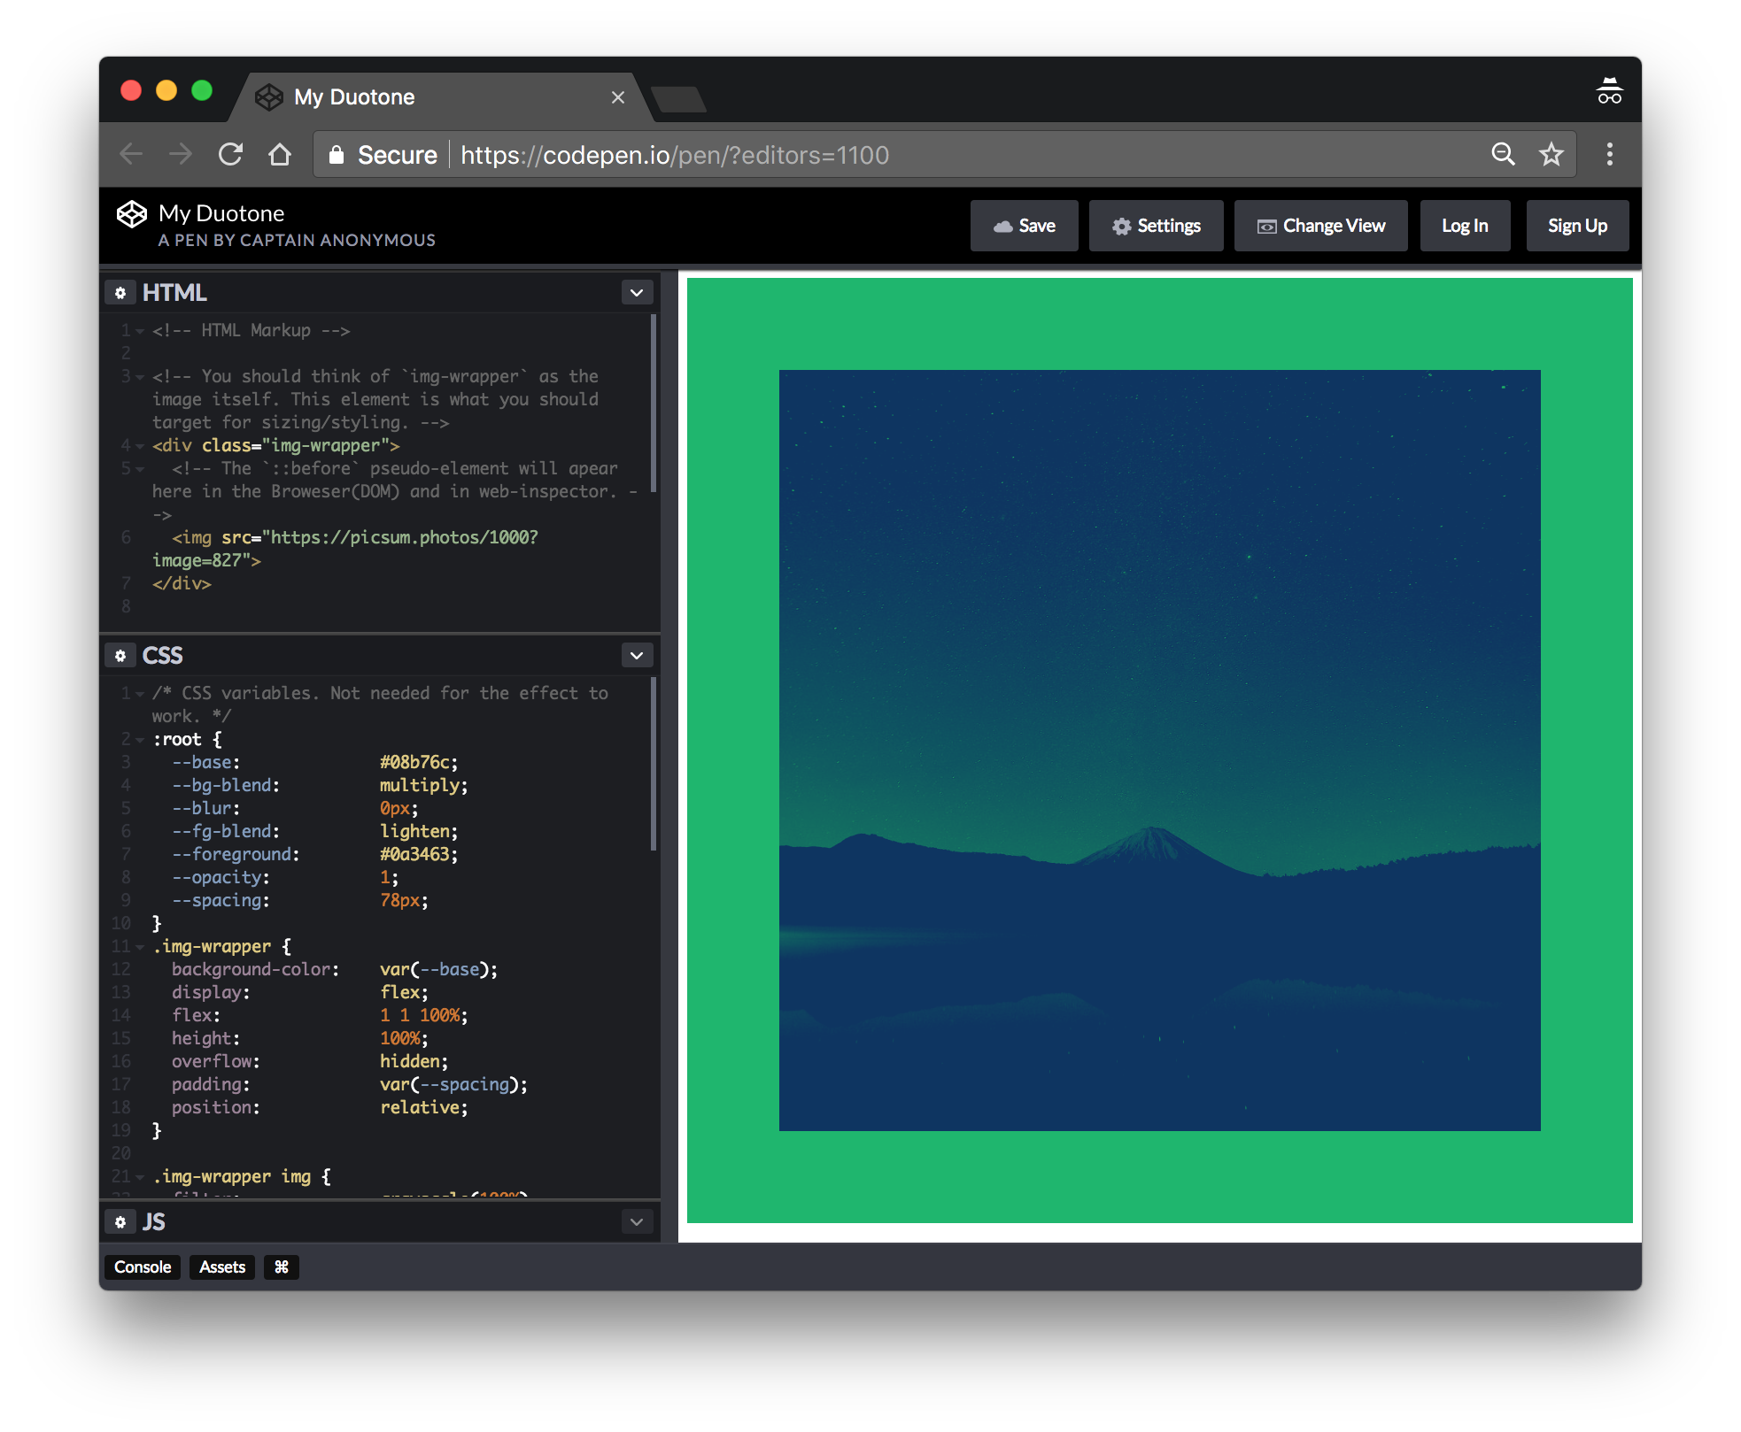
Task: Click the Sign Up button
Action: 1577,226
